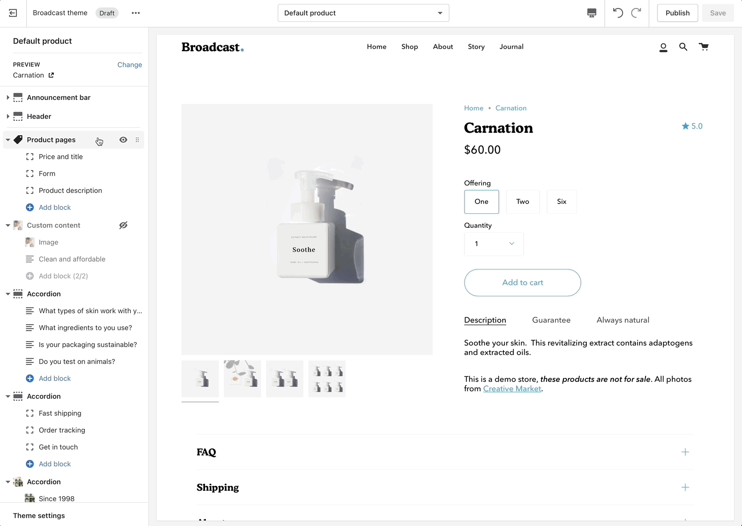
Task: Hide the Product pages section
Action: tap(123, 140)
